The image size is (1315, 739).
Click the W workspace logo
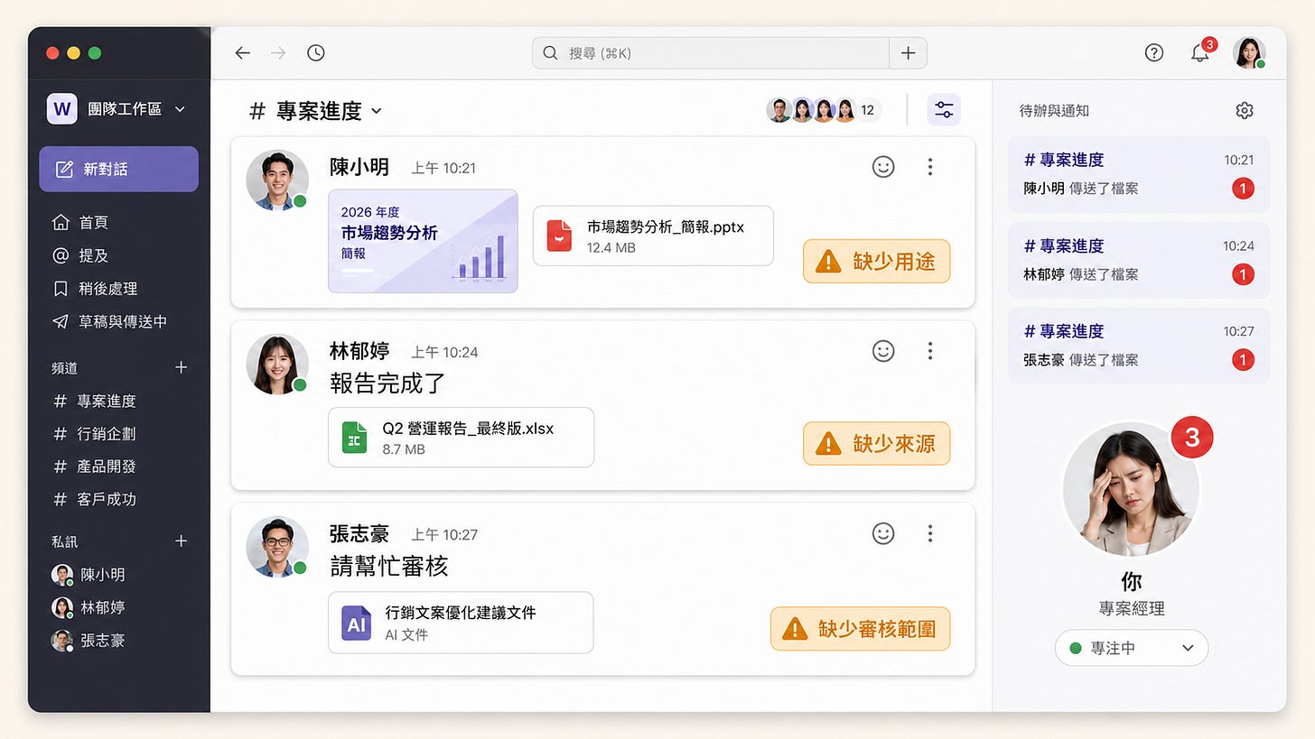pyautogui.click(x=62, y=109)
